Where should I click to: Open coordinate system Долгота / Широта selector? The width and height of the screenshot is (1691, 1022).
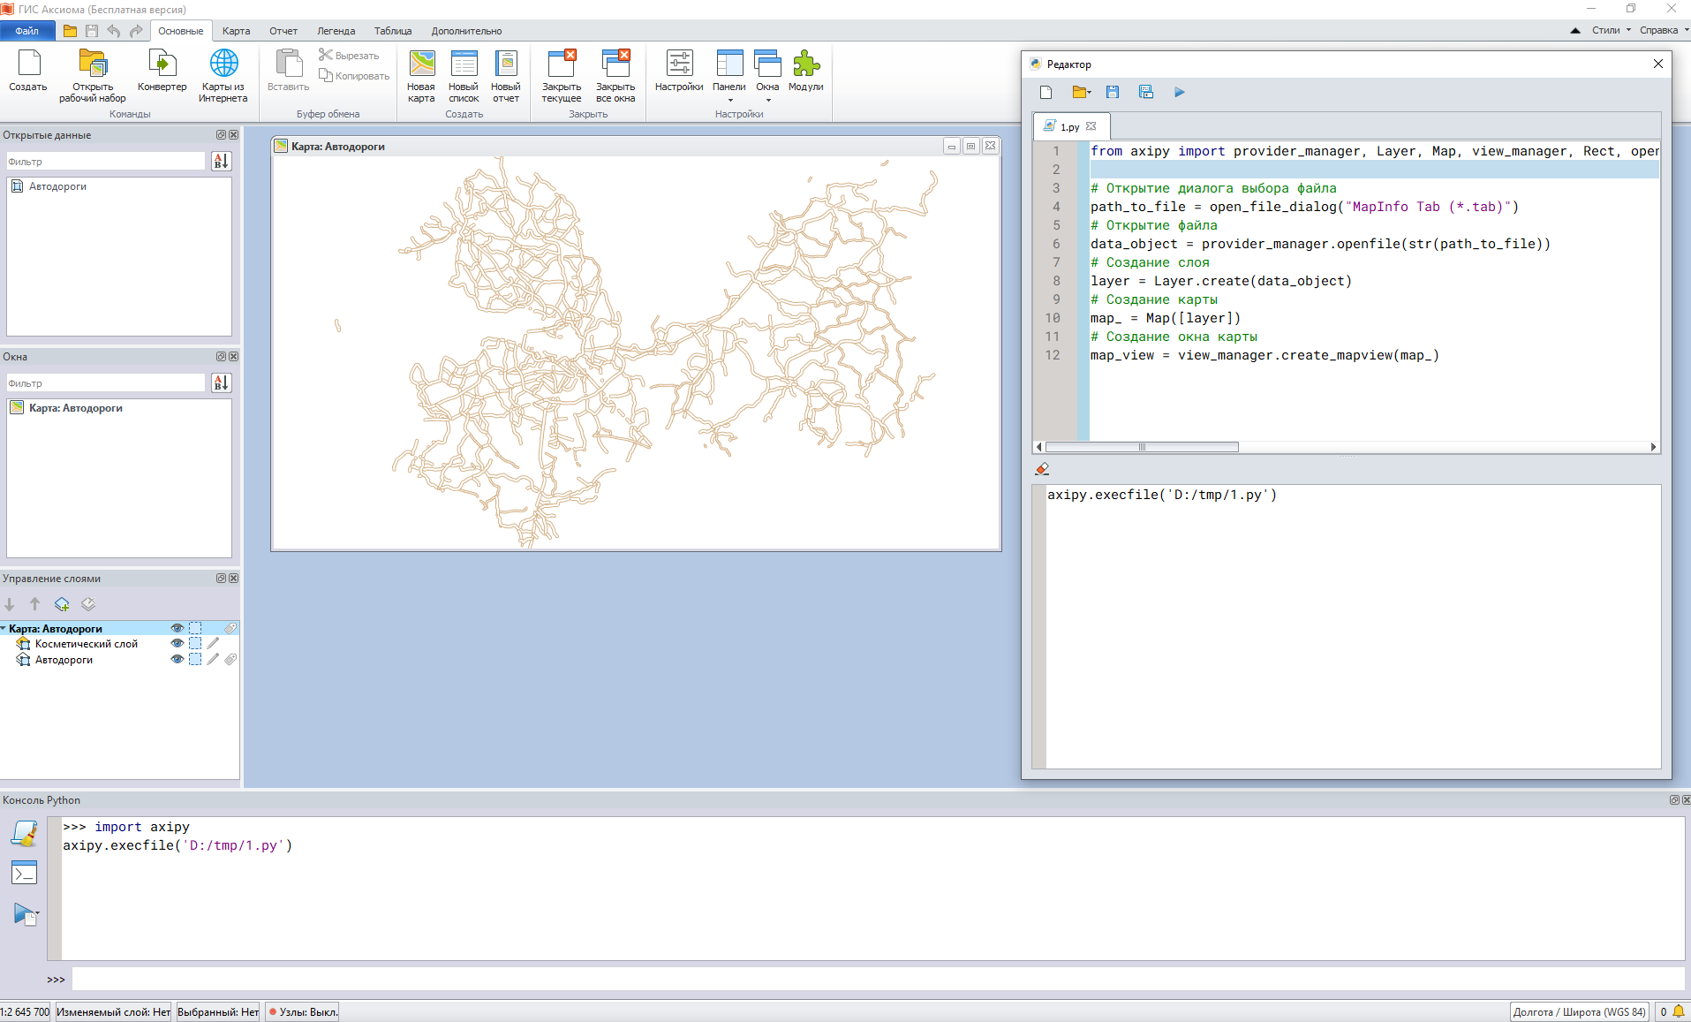[x=1579, y=1011]
